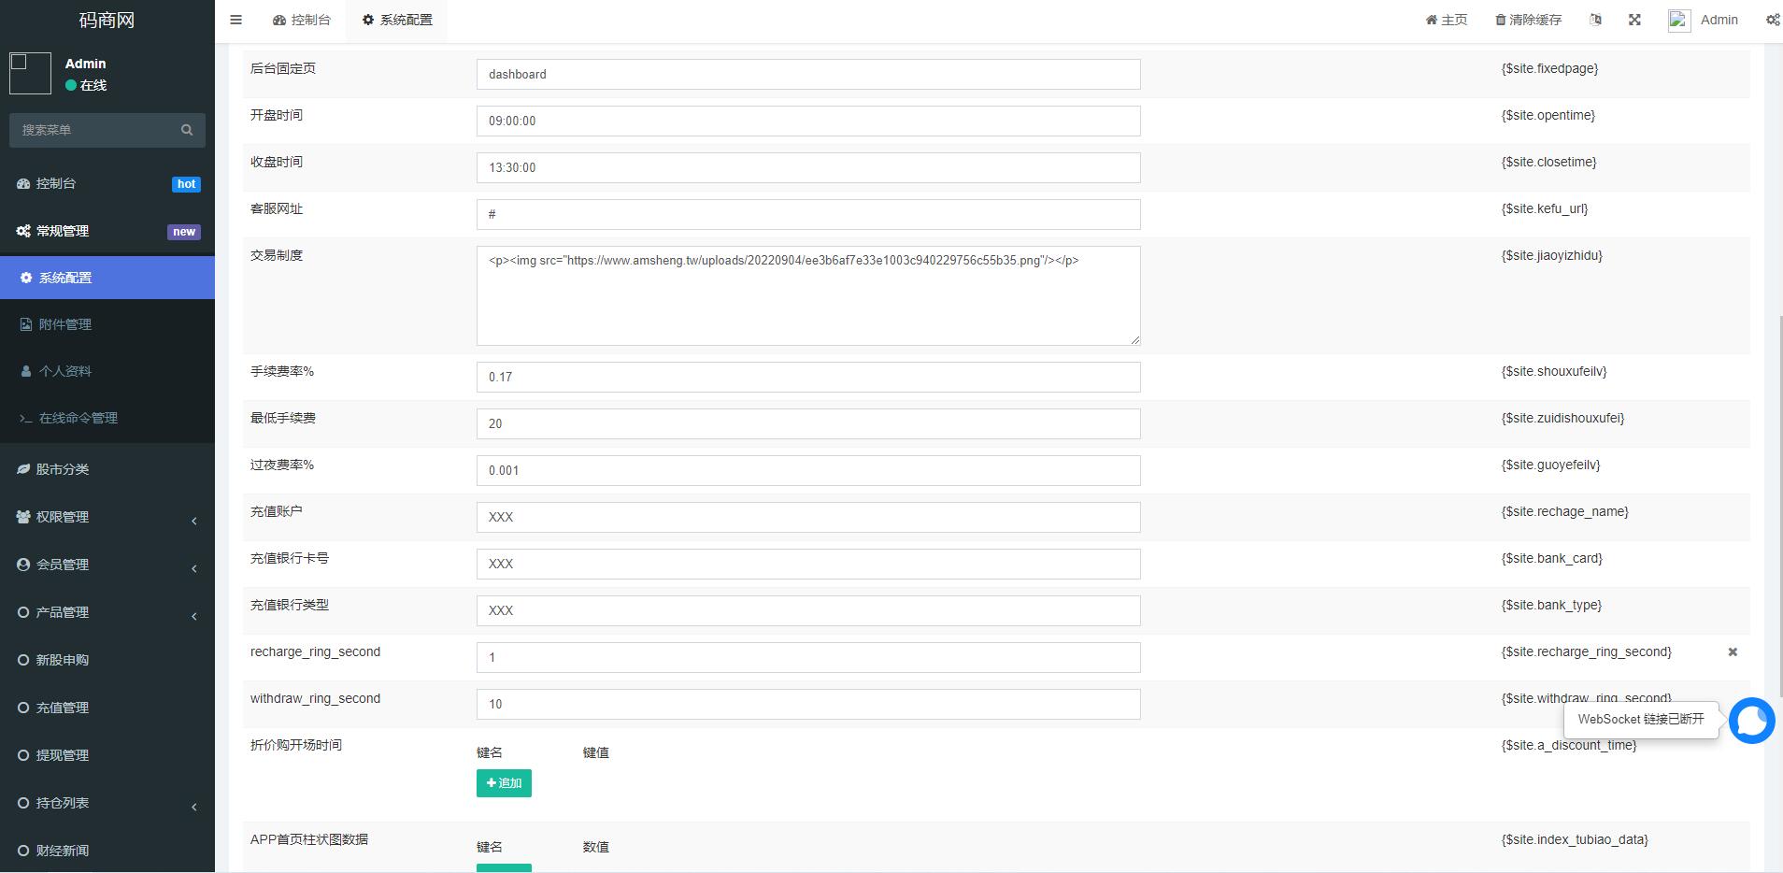Screen dimensions: 1783x873
Task: Delete the recharge_ring_second config row
Action: point(1733,652)
